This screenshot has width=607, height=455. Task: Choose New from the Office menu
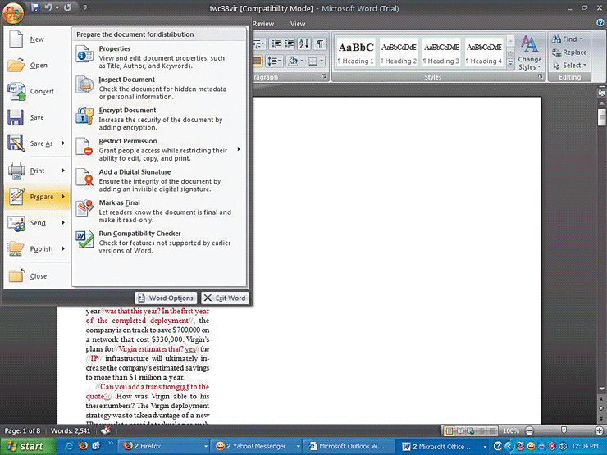pyautogui.click(x=37, y=39)
